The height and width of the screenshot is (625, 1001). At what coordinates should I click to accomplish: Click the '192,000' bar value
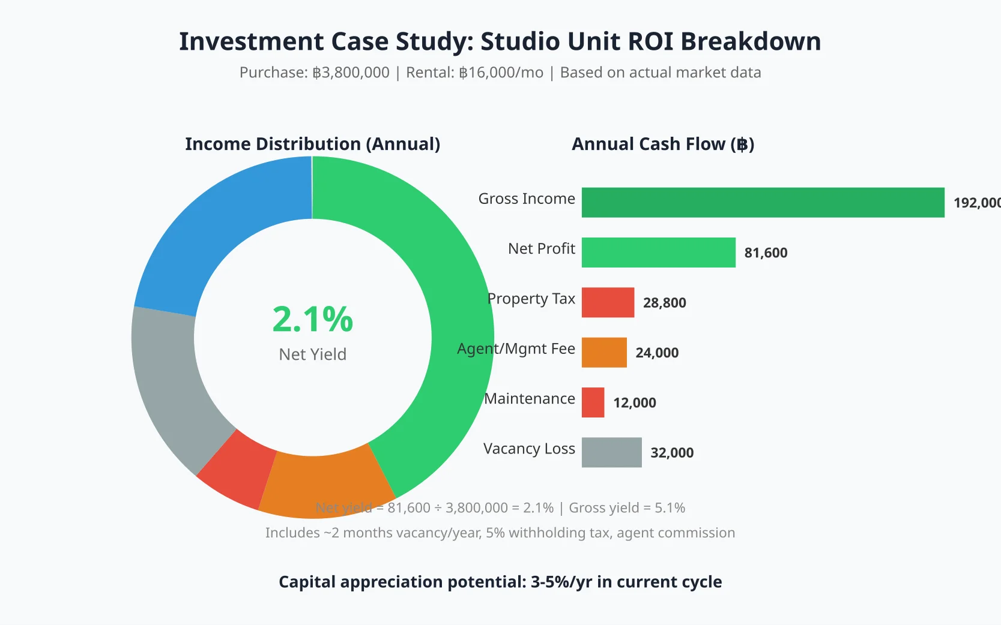tap(977, 203)
